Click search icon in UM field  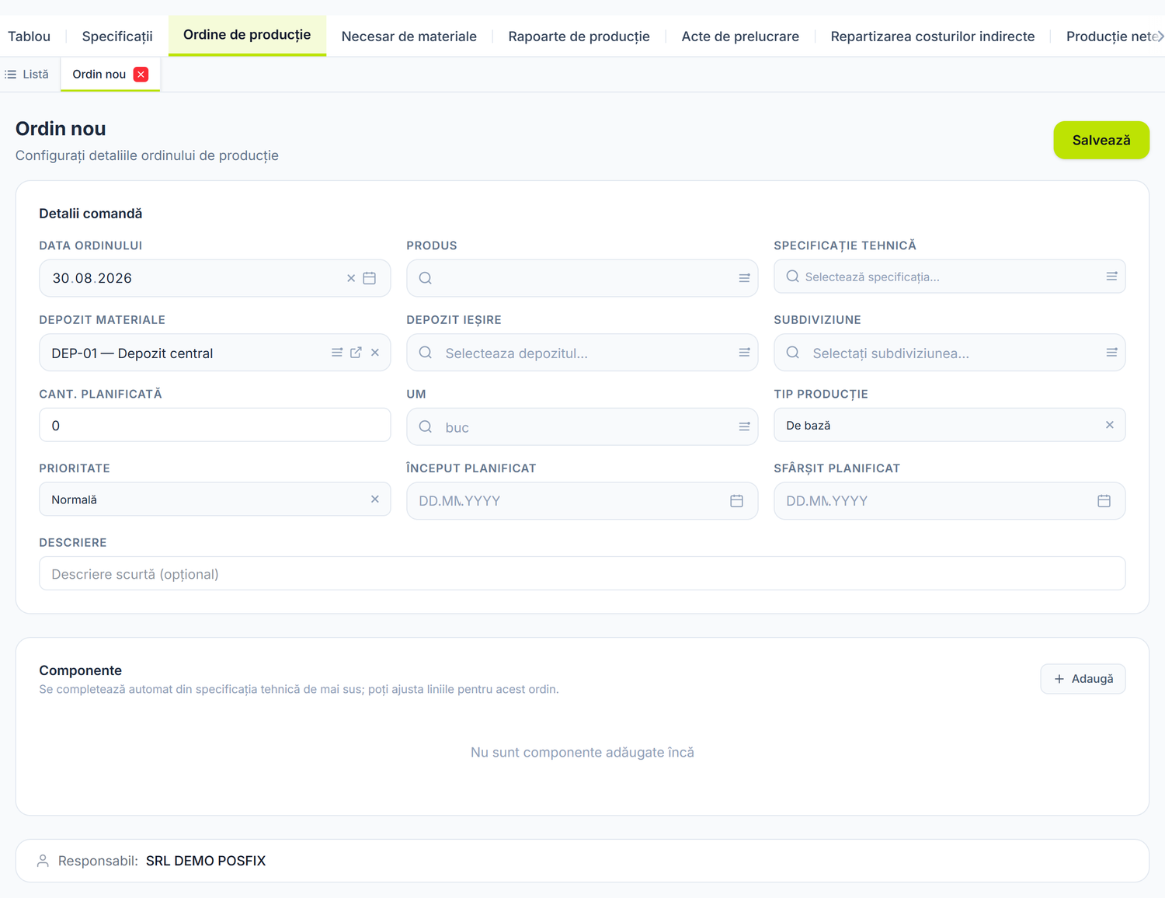tap(426, 426)
